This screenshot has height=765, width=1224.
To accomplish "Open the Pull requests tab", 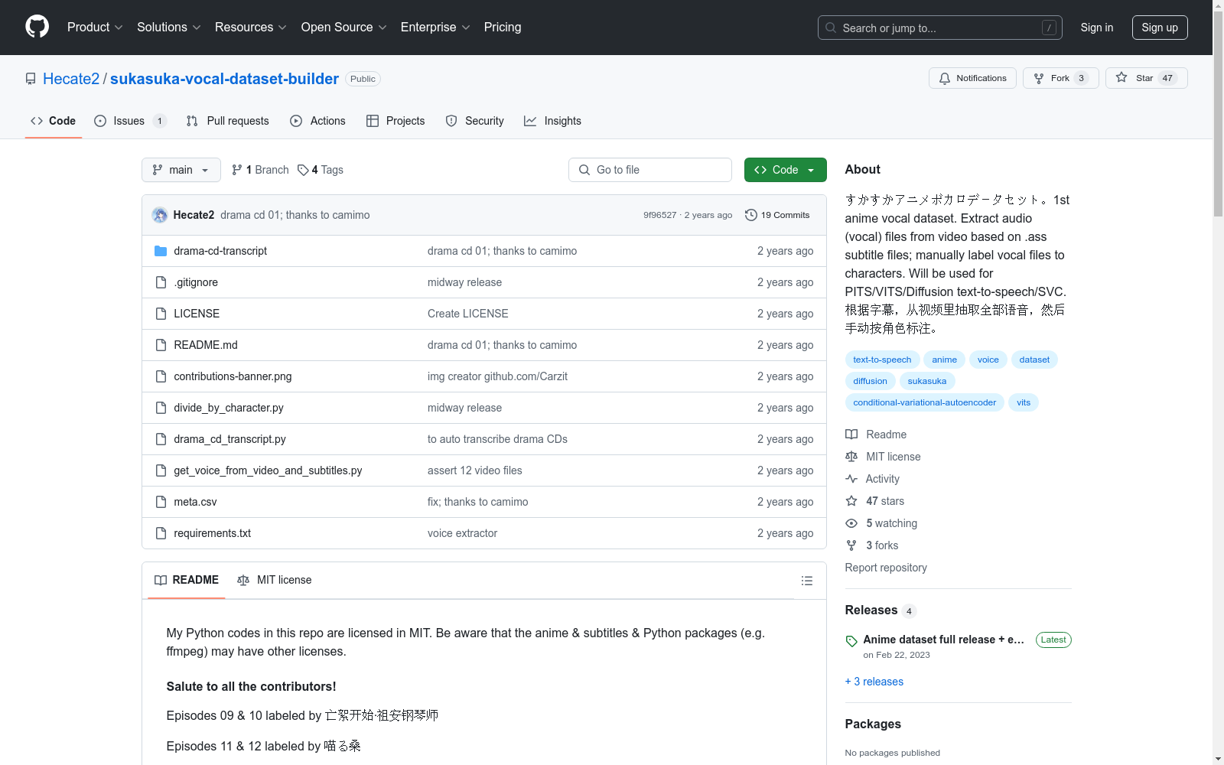I will click(228, 121).
